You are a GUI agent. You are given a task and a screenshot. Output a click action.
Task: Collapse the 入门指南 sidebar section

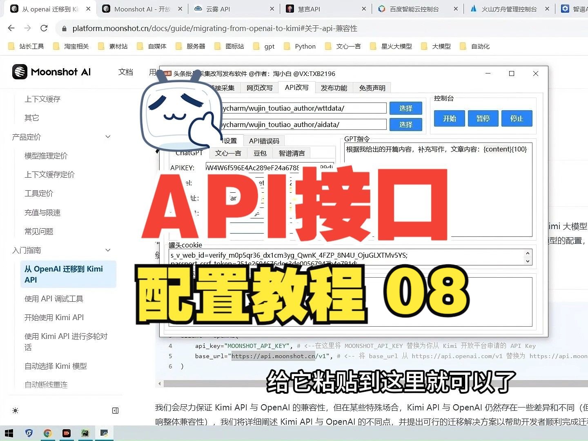pyautogui.click(x=108, y=250)
